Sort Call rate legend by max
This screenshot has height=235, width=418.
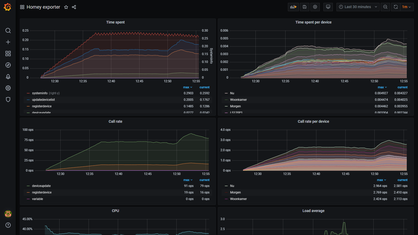(188, 180)
